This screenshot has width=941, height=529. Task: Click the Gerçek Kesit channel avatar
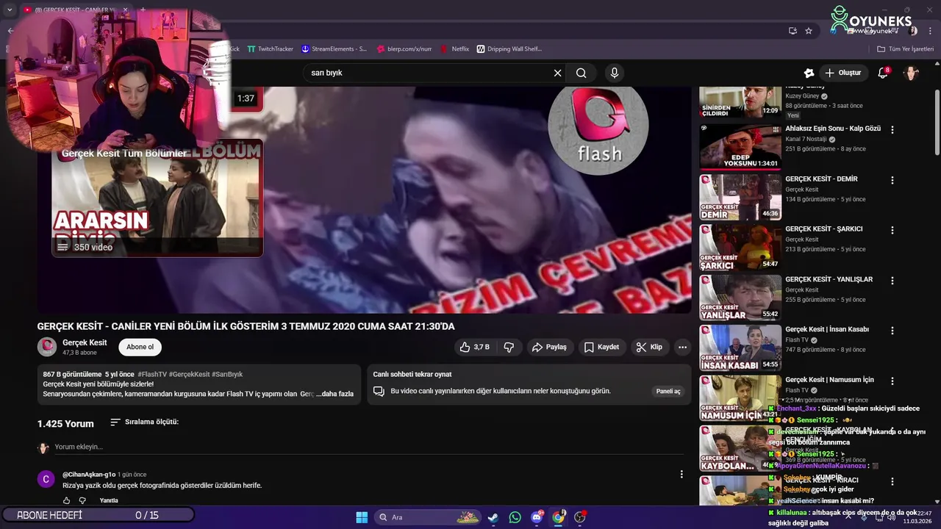(47, 347)
